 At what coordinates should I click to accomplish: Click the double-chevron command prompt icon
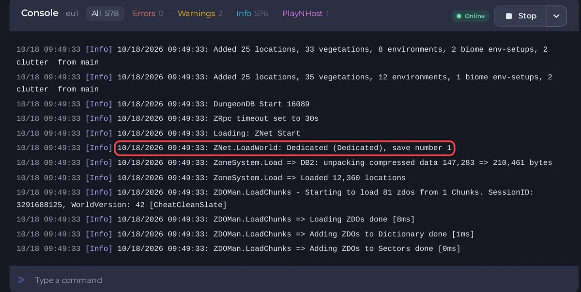coord(21,280)
